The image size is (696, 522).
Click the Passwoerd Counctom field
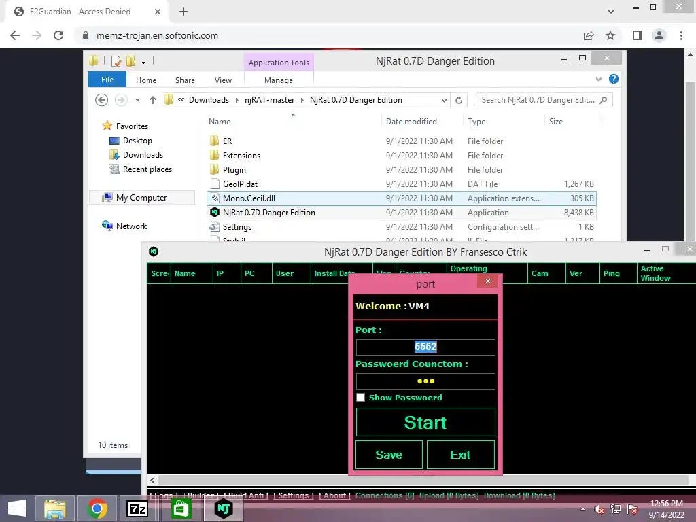(425, 381)
